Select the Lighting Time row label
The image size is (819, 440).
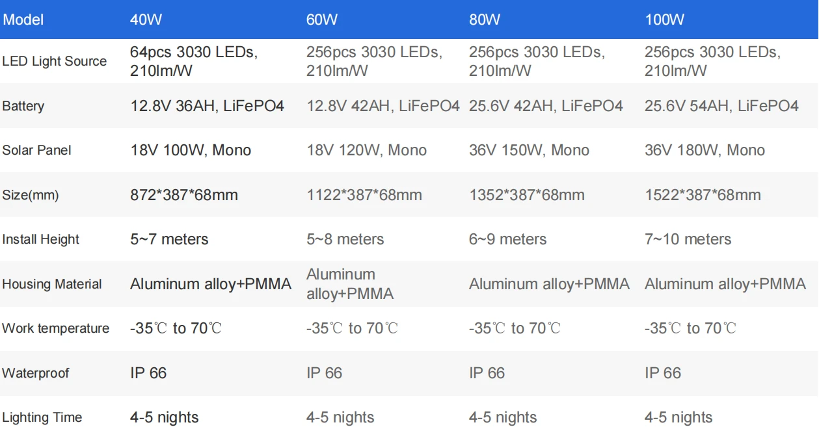click(x=42, y=417)
